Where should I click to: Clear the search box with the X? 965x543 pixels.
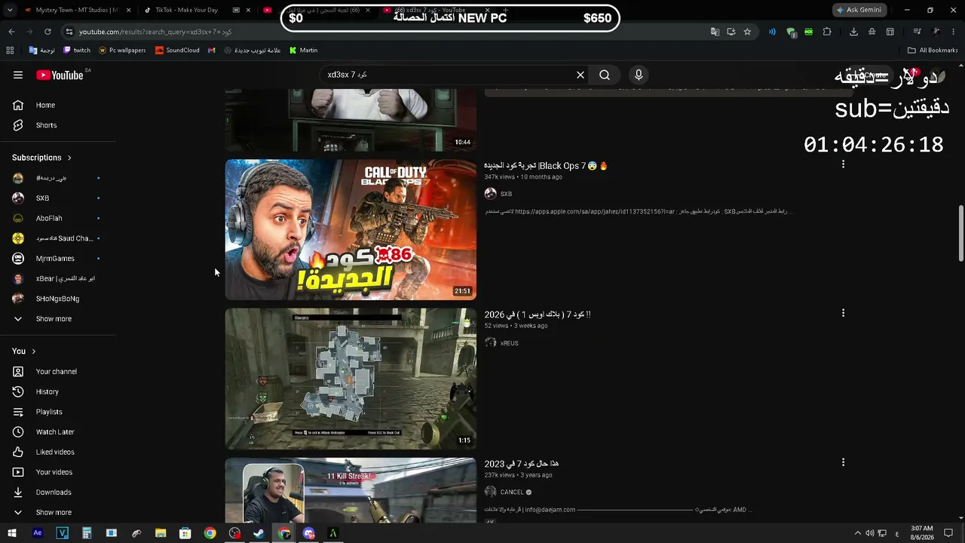pyautogui.click(x=581, y=75)
